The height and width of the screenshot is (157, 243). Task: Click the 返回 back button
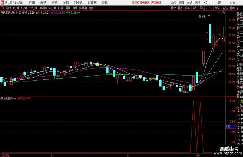click(x=232, y=8)
